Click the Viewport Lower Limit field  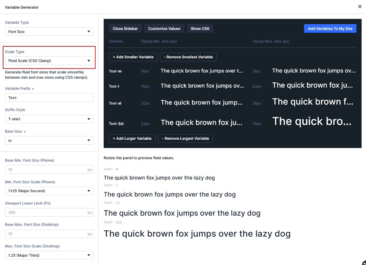[49, 213]
